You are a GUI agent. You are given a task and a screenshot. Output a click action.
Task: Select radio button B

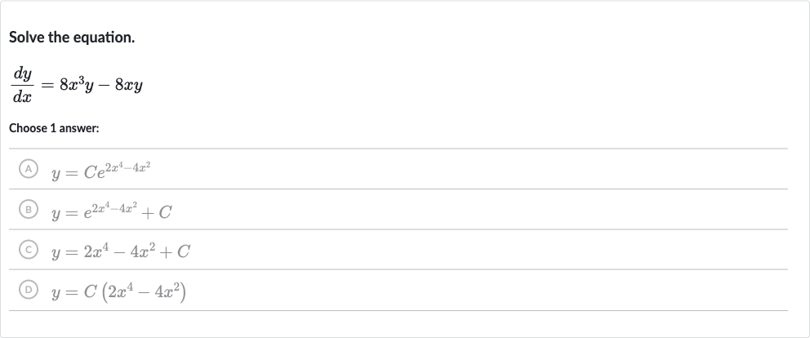coord(29,209)
